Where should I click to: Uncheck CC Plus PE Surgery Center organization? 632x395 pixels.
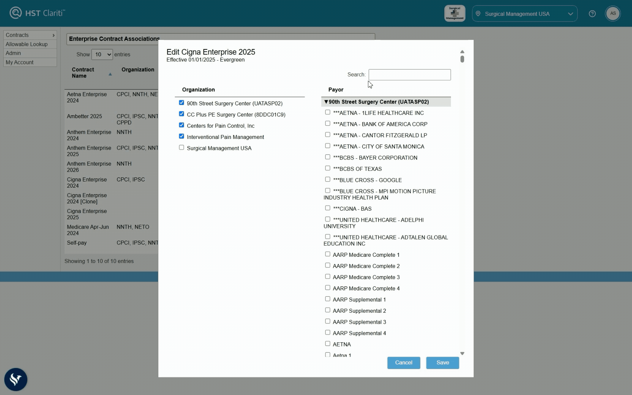(181, 114)
